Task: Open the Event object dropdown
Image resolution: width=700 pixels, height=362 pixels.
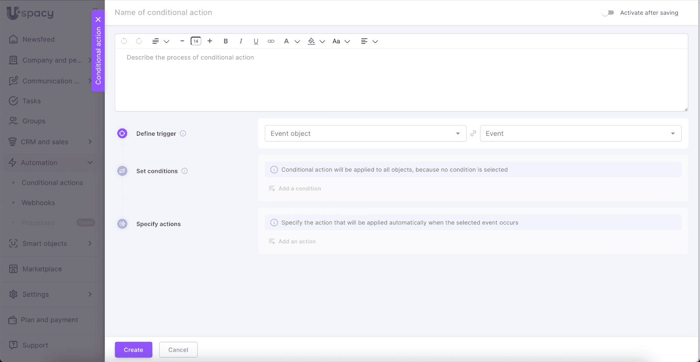Action: tap(365, 134)
